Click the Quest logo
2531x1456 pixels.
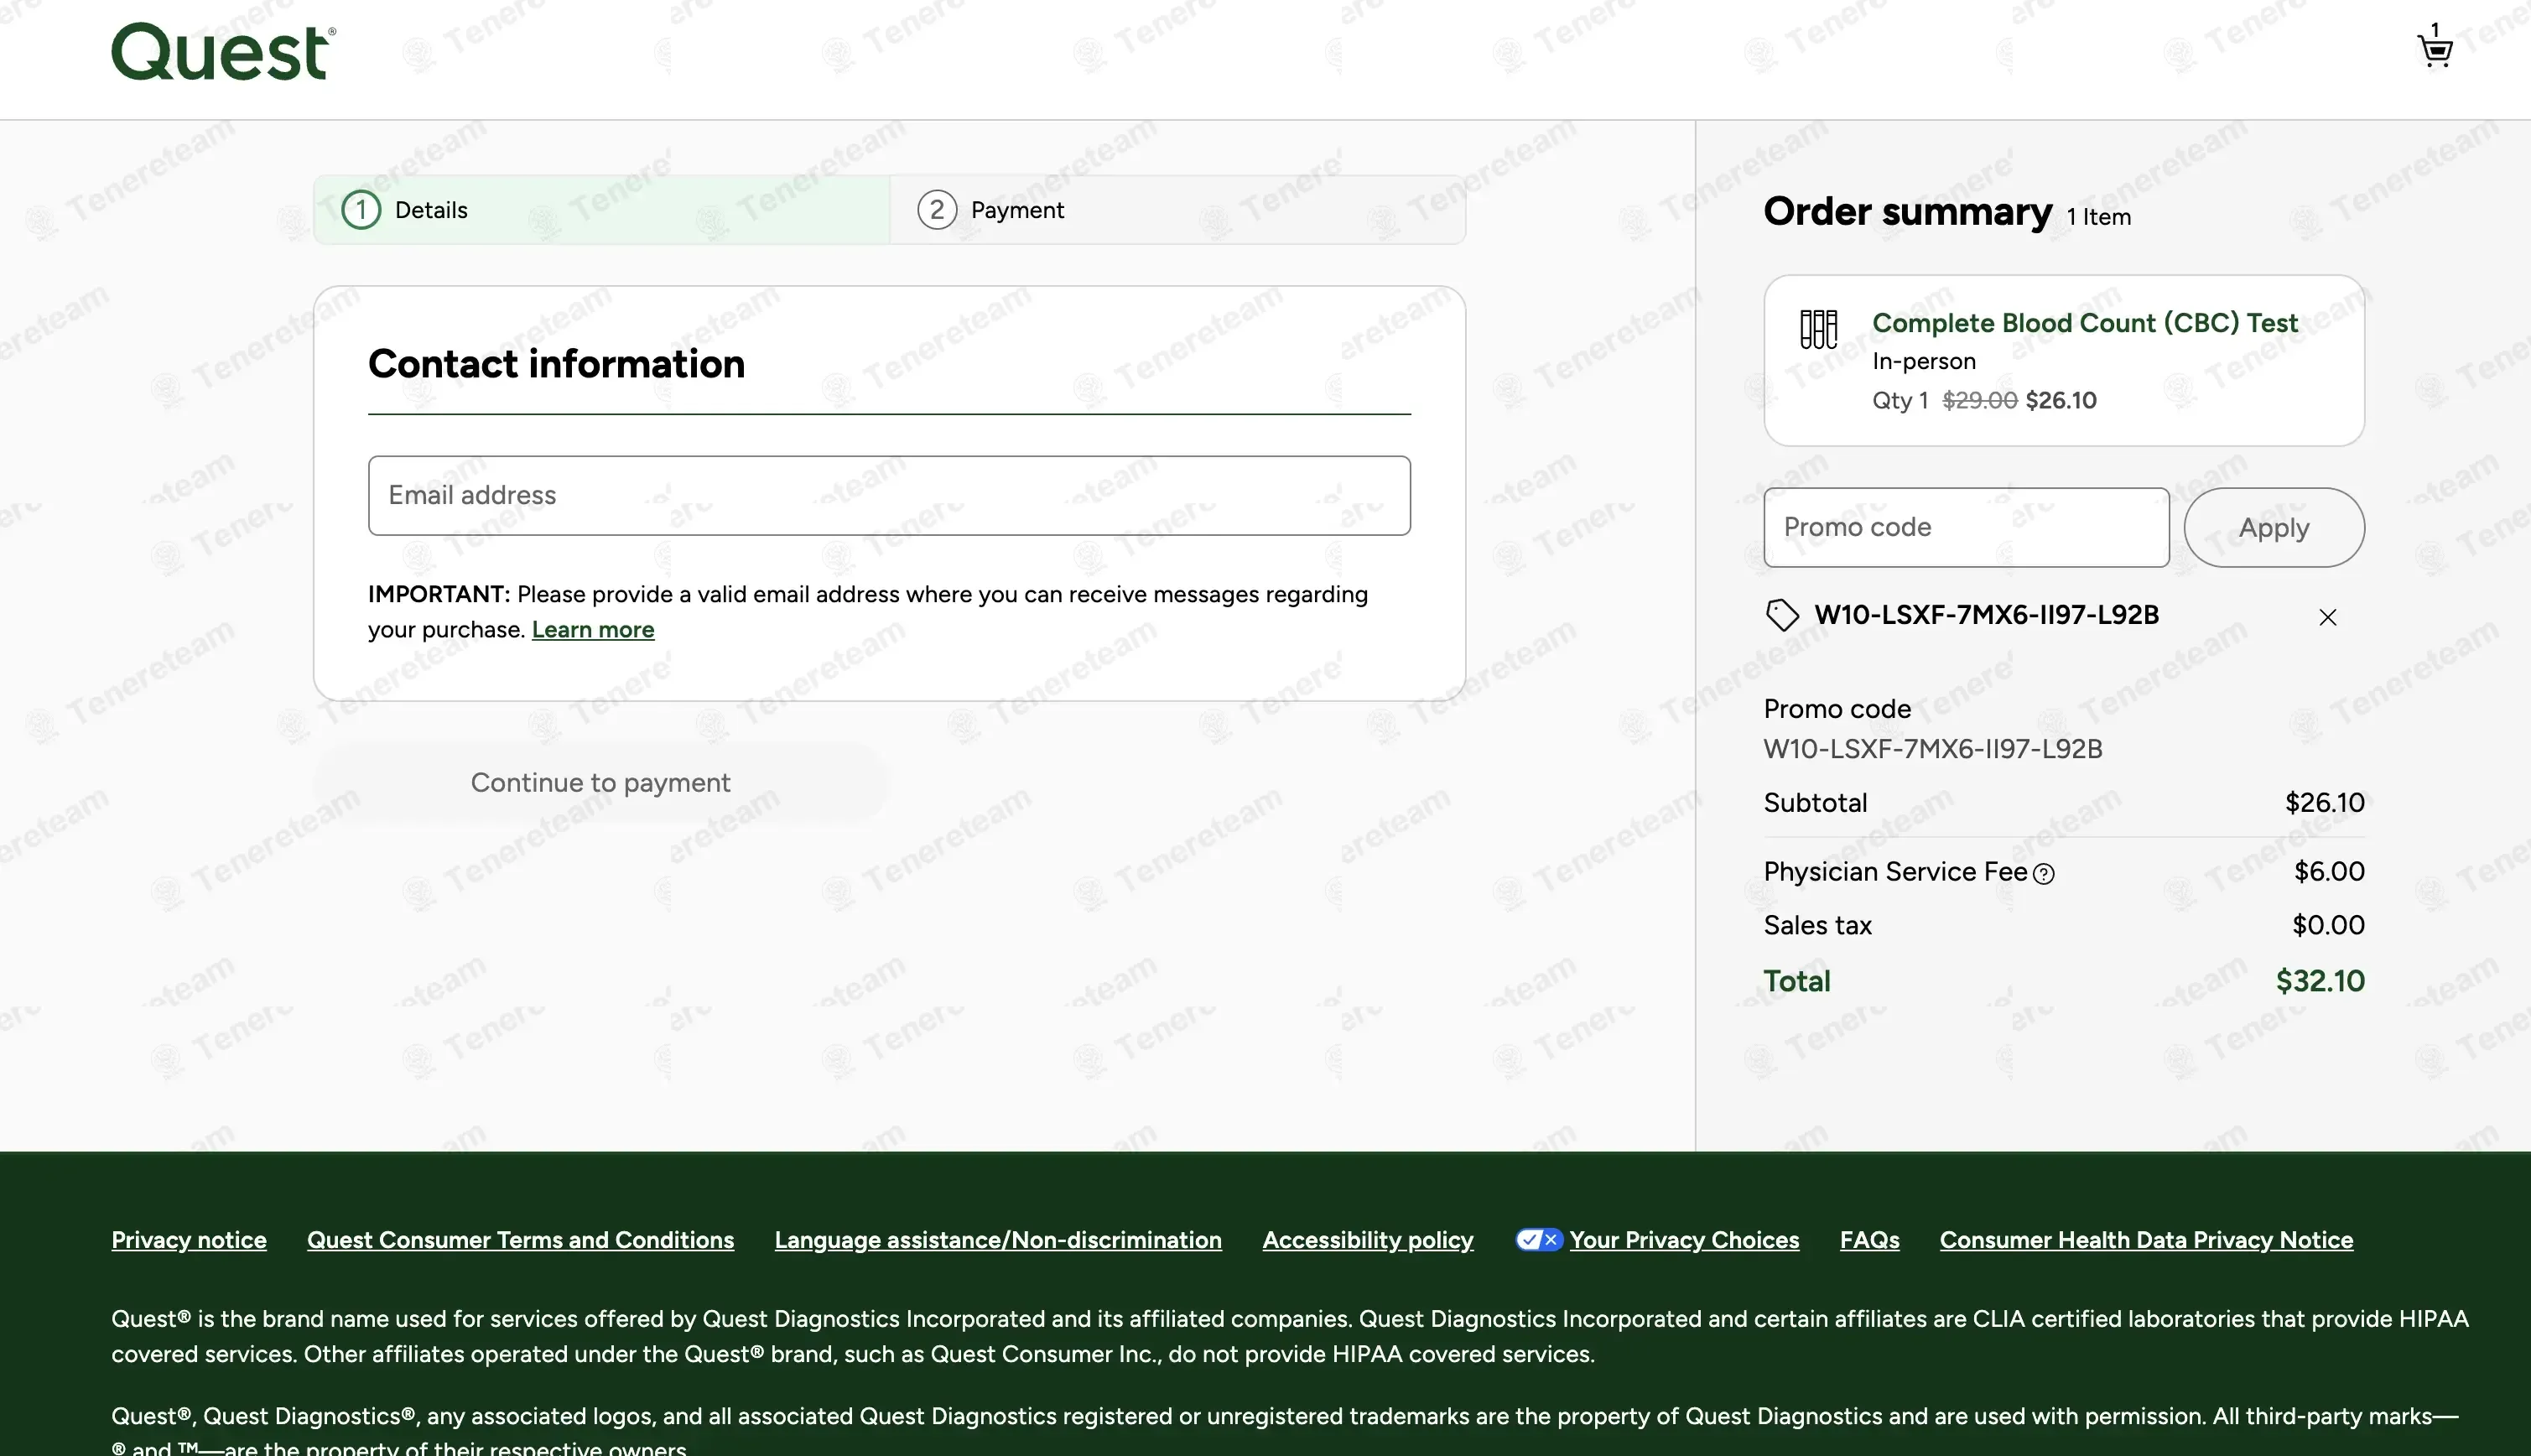pos(223,52)
